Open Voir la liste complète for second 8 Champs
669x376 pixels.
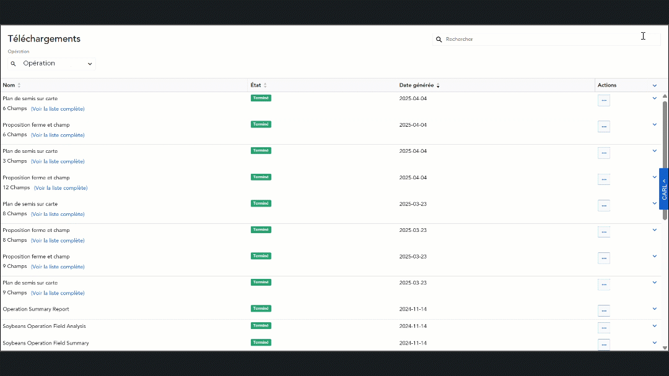(x=58, y=241)
